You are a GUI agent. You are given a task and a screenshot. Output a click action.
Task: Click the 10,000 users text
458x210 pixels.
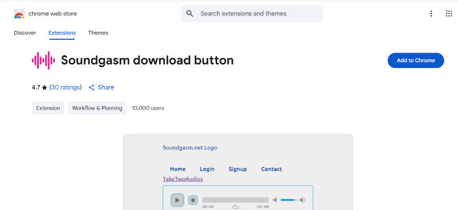pos(148,108)
